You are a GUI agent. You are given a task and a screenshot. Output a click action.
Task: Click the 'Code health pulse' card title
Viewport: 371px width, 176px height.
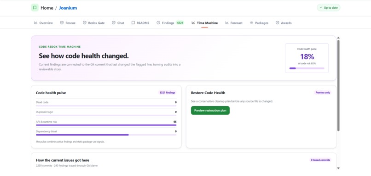51,93
